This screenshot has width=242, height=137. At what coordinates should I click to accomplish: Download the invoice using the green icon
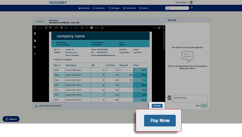point(36,106)
